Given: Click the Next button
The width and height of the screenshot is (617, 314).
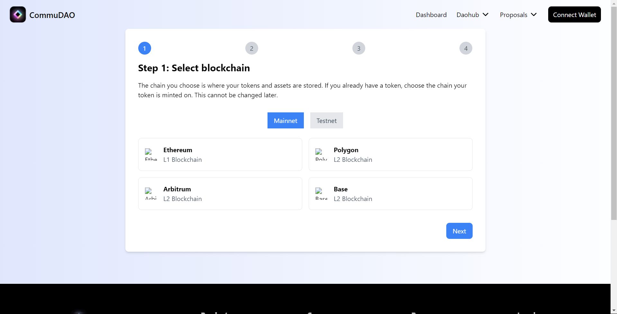Looking at the screenshot, I should 459,231.
